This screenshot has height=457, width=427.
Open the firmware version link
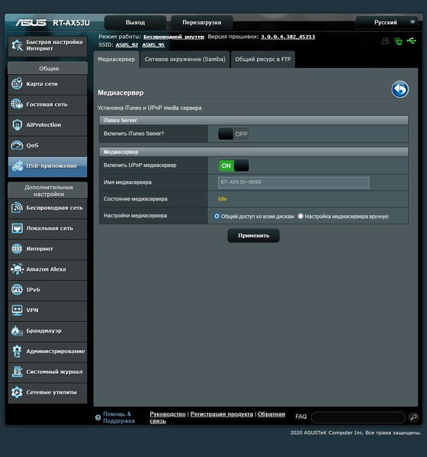(x=287, y=37)
